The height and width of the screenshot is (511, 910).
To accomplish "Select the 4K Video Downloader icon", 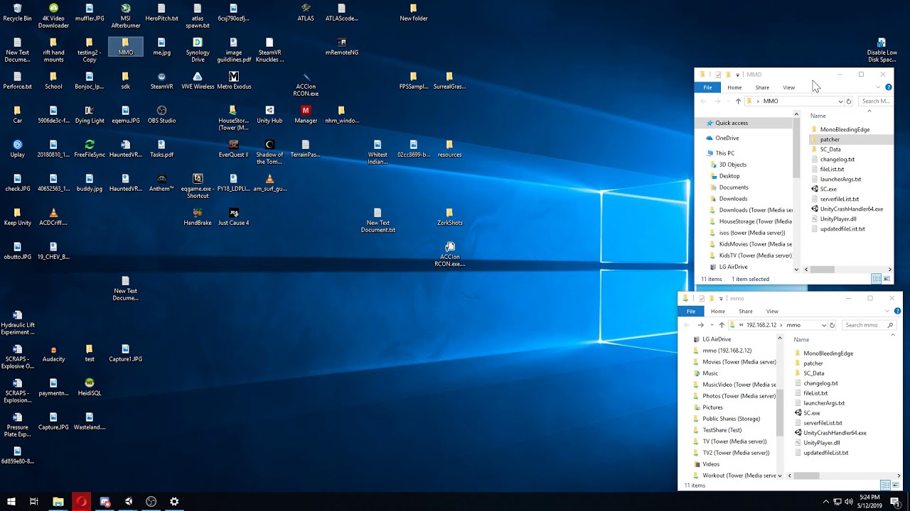I will pos(53,16).
